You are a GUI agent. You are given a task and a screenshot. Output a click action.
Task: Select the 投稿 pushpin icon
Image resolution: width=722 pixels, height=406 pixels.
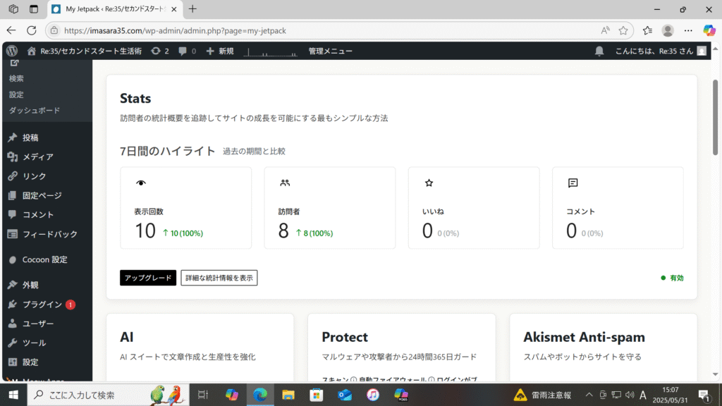pos(13,137)
